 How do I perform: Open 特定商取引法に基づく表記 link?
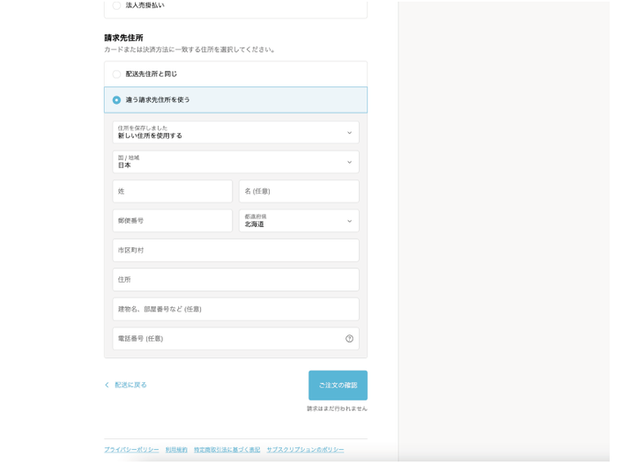pyautogui.click(x=227, y=450)
